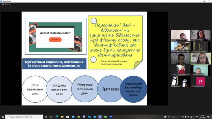Open the taskbar clock and date
Viewport: 212px width, 119px height.
[x=202, y=117]
